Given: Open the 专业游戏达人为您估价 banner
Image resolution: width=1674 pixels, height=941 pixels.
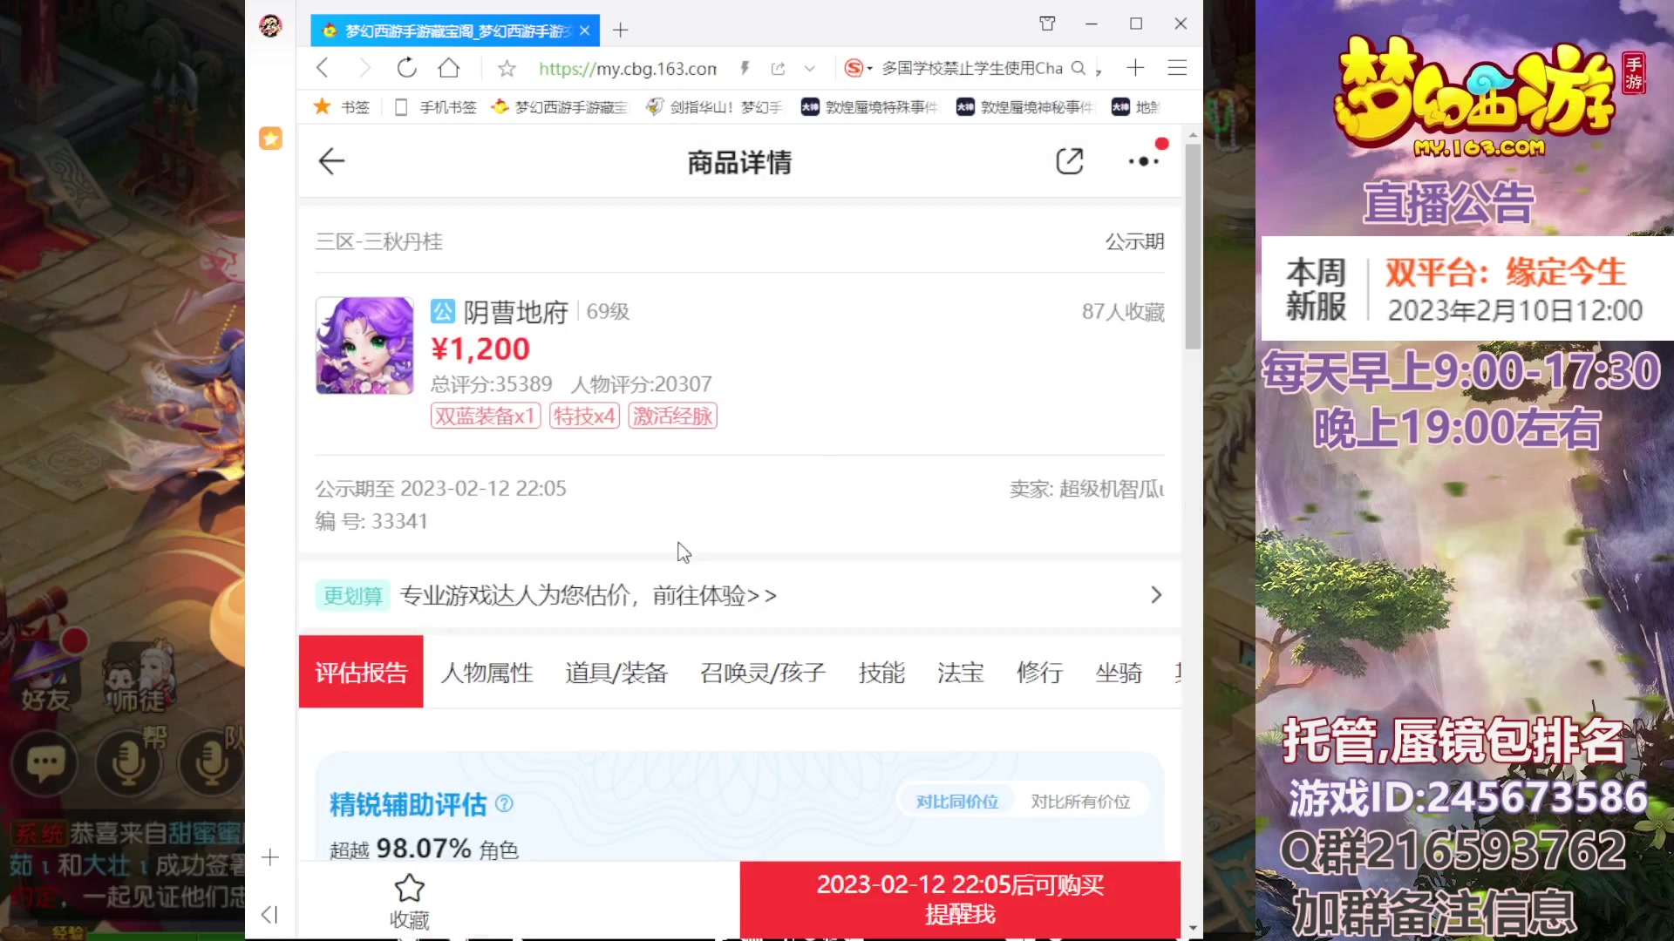Looking at the screenshot, I should click(739, 595).
